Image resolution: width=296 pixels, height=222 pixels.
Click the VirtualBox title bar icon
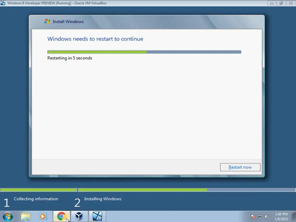coord(3,3)
